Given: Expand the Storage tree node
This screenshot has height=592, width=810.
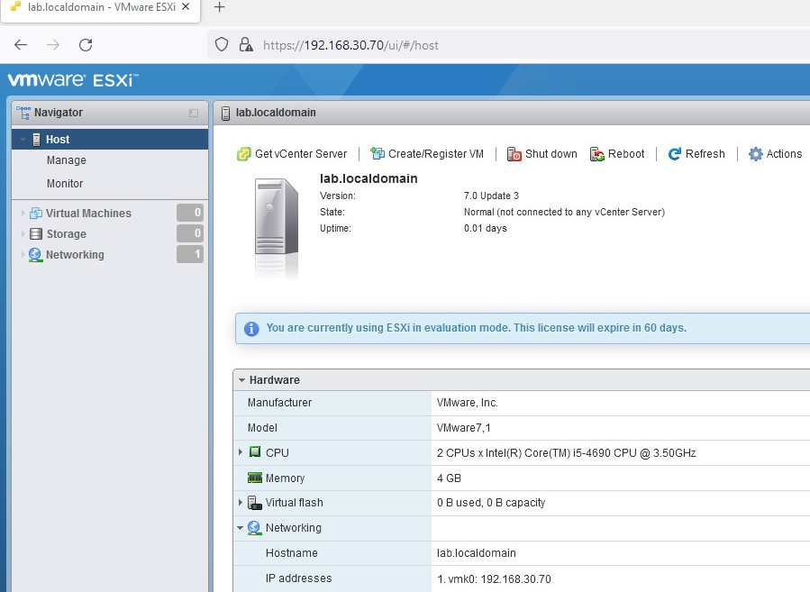Looking at the screenshot, I should click(23, 234).
